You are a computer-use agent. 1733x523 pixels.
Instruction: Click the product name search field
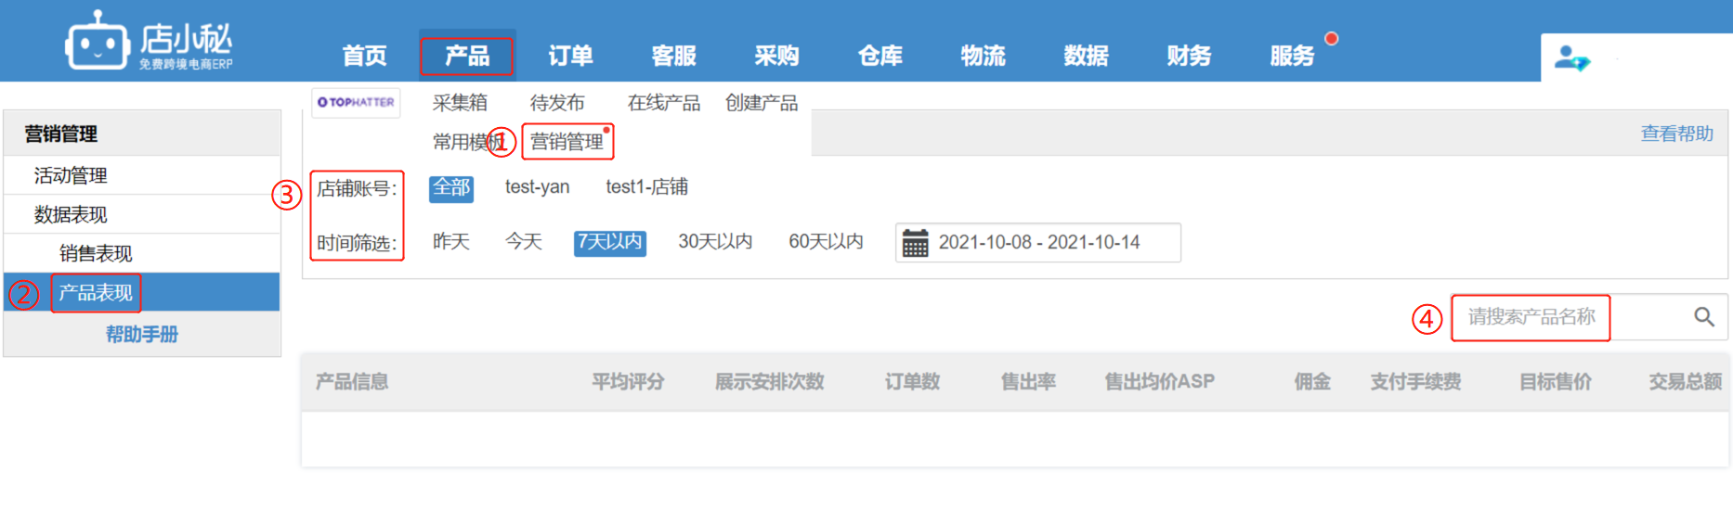click(1542, 317)
